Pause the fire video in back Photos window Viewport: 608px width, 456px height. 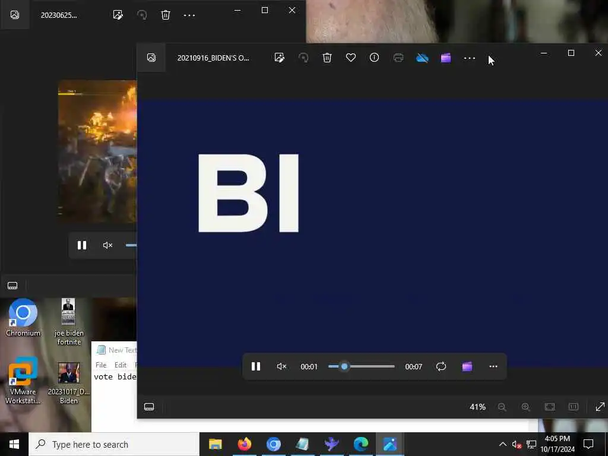point(82,245)
